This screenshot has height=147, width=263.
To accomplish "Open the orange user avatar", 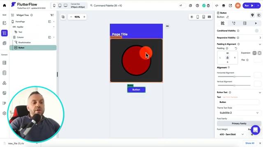I will [238, 5].
